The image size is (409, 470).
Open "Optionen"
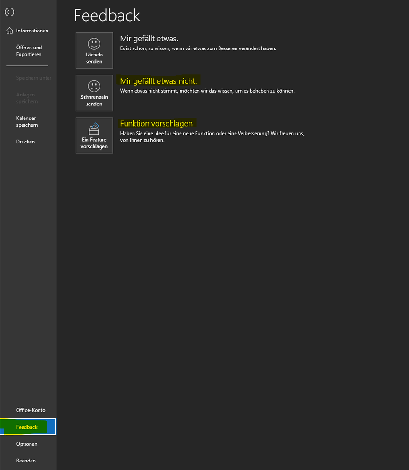click(x=27, y=444)
